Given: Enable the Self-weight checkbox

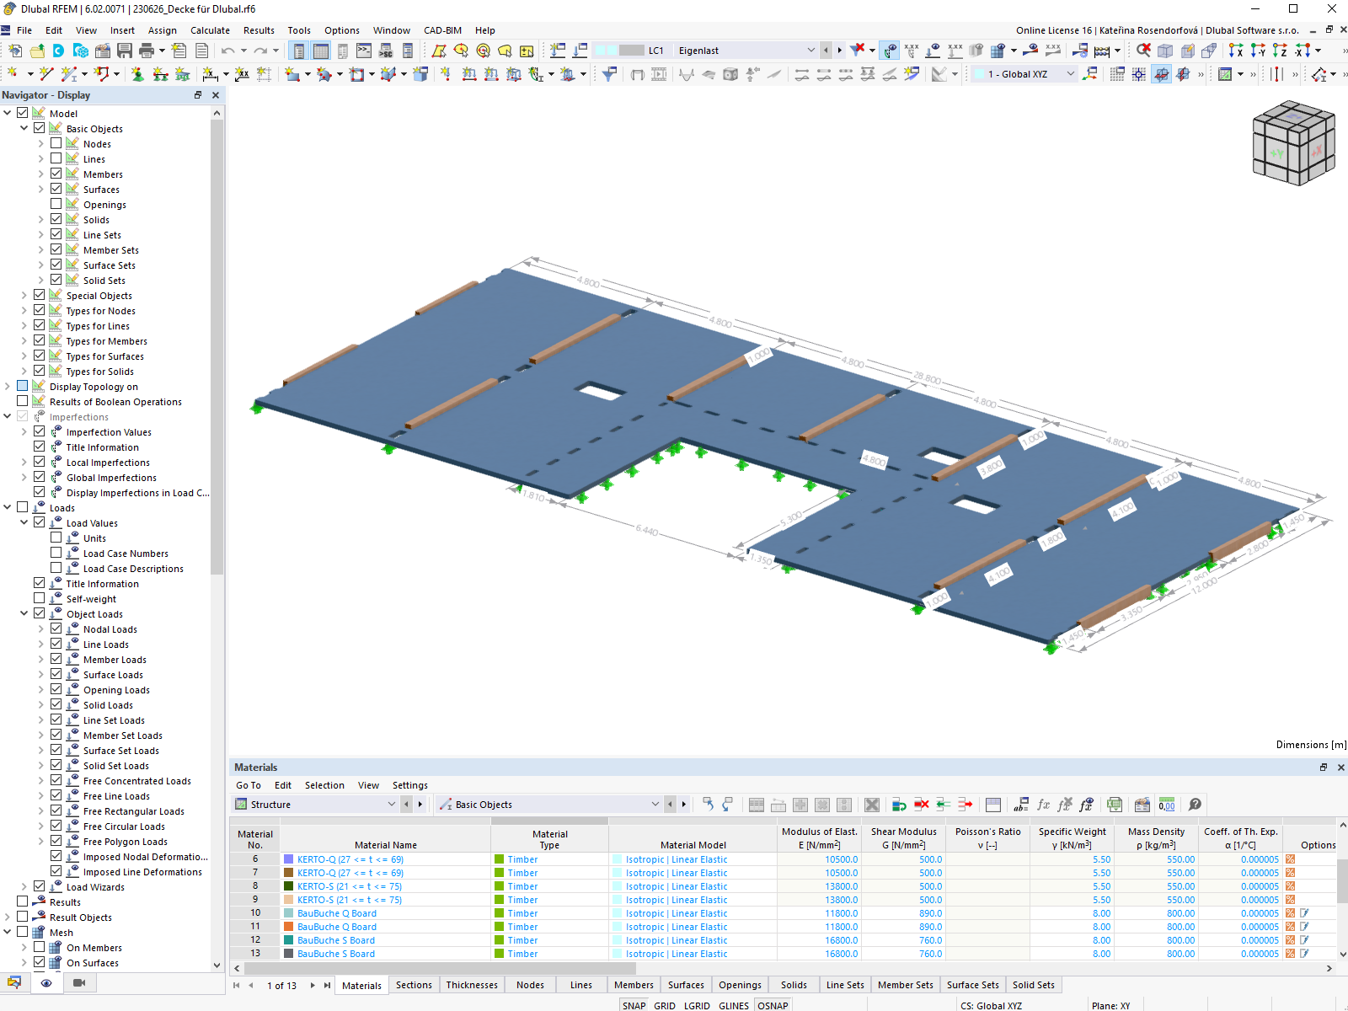Looking at the screenshot, I should [x=40, y=598].
